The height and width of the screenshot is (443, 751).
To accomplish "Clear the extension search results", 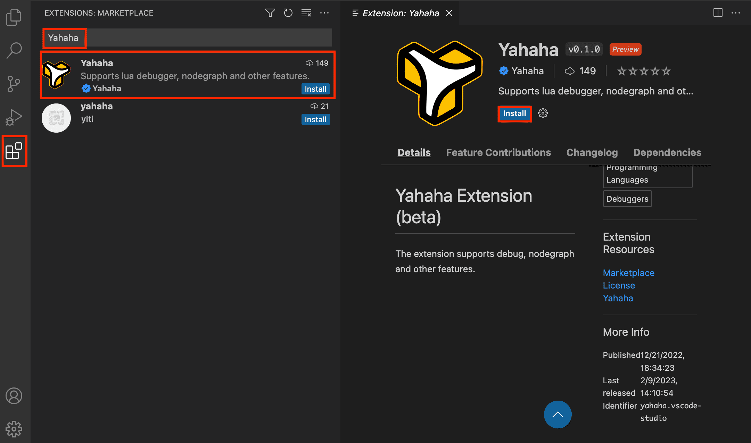I will 306,13.
